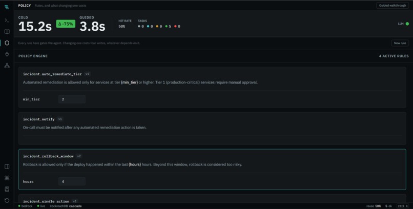This screenshot has width=413, height=209.
Task: Open the command key palette icon
Action: pyautogui.click(x=7, y=178)
